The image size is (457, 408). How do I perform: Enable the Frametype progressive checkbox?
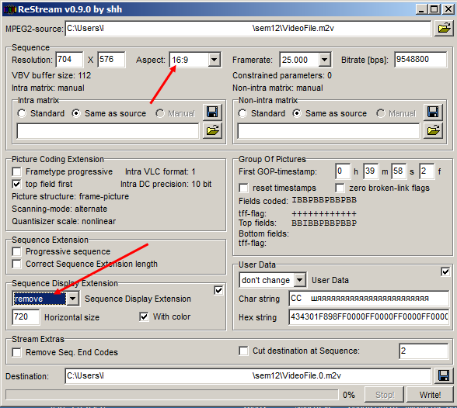pos(16,171)
